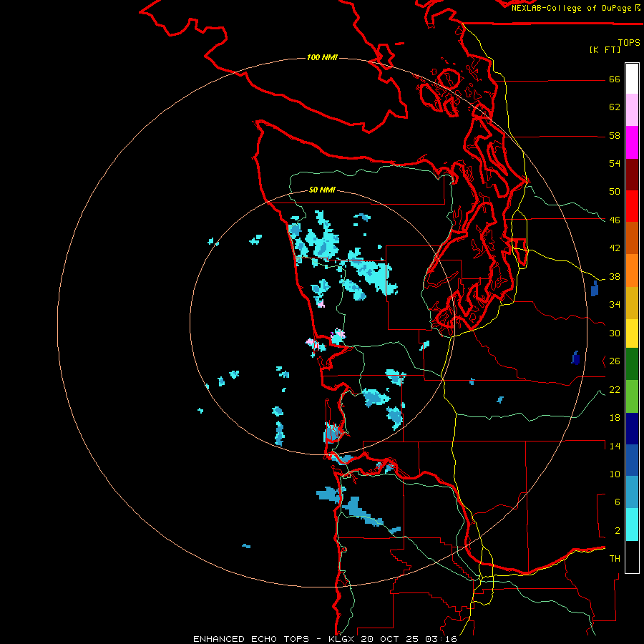Click the 20 OCT 25 date stamp
The image size is (644, 644).
coord(389,639)
